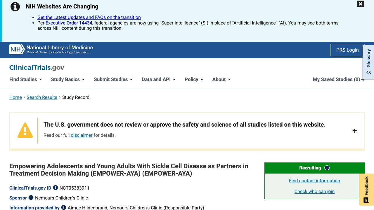Click the info icon next to Recruiting
The width and height of the screenshot is (374, 210).
pyautogui.click(x=327, y=168)
